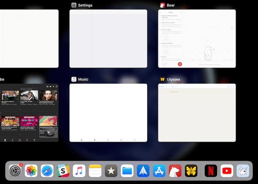Tap search magnifier in YouTube card

click(54, 87)
